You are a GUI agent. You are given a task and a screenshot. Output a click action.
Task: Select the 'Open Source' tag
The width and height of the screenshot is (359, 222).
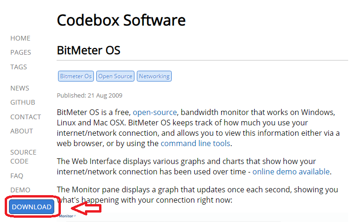[116, 76]
